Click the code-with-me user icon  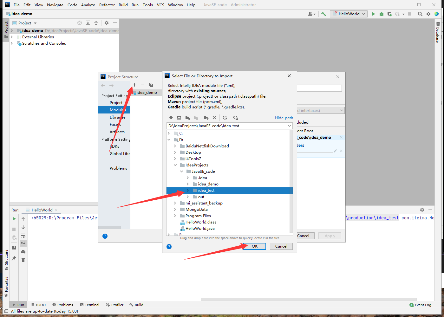[311, 14]
